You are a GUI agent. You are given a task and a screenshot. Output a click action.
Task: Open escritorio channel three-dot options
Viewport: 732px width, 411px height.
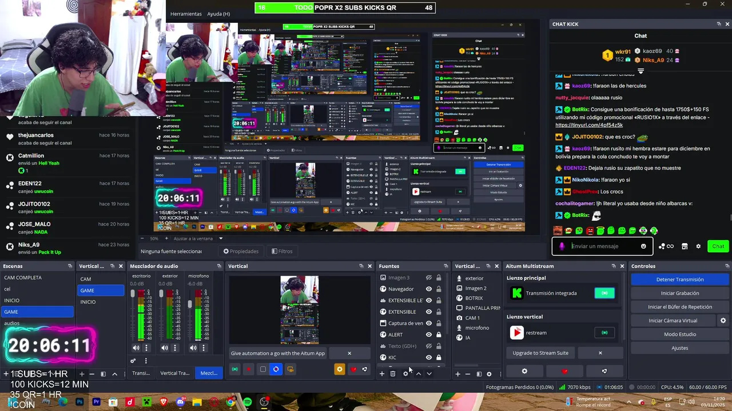click(146, 348)
